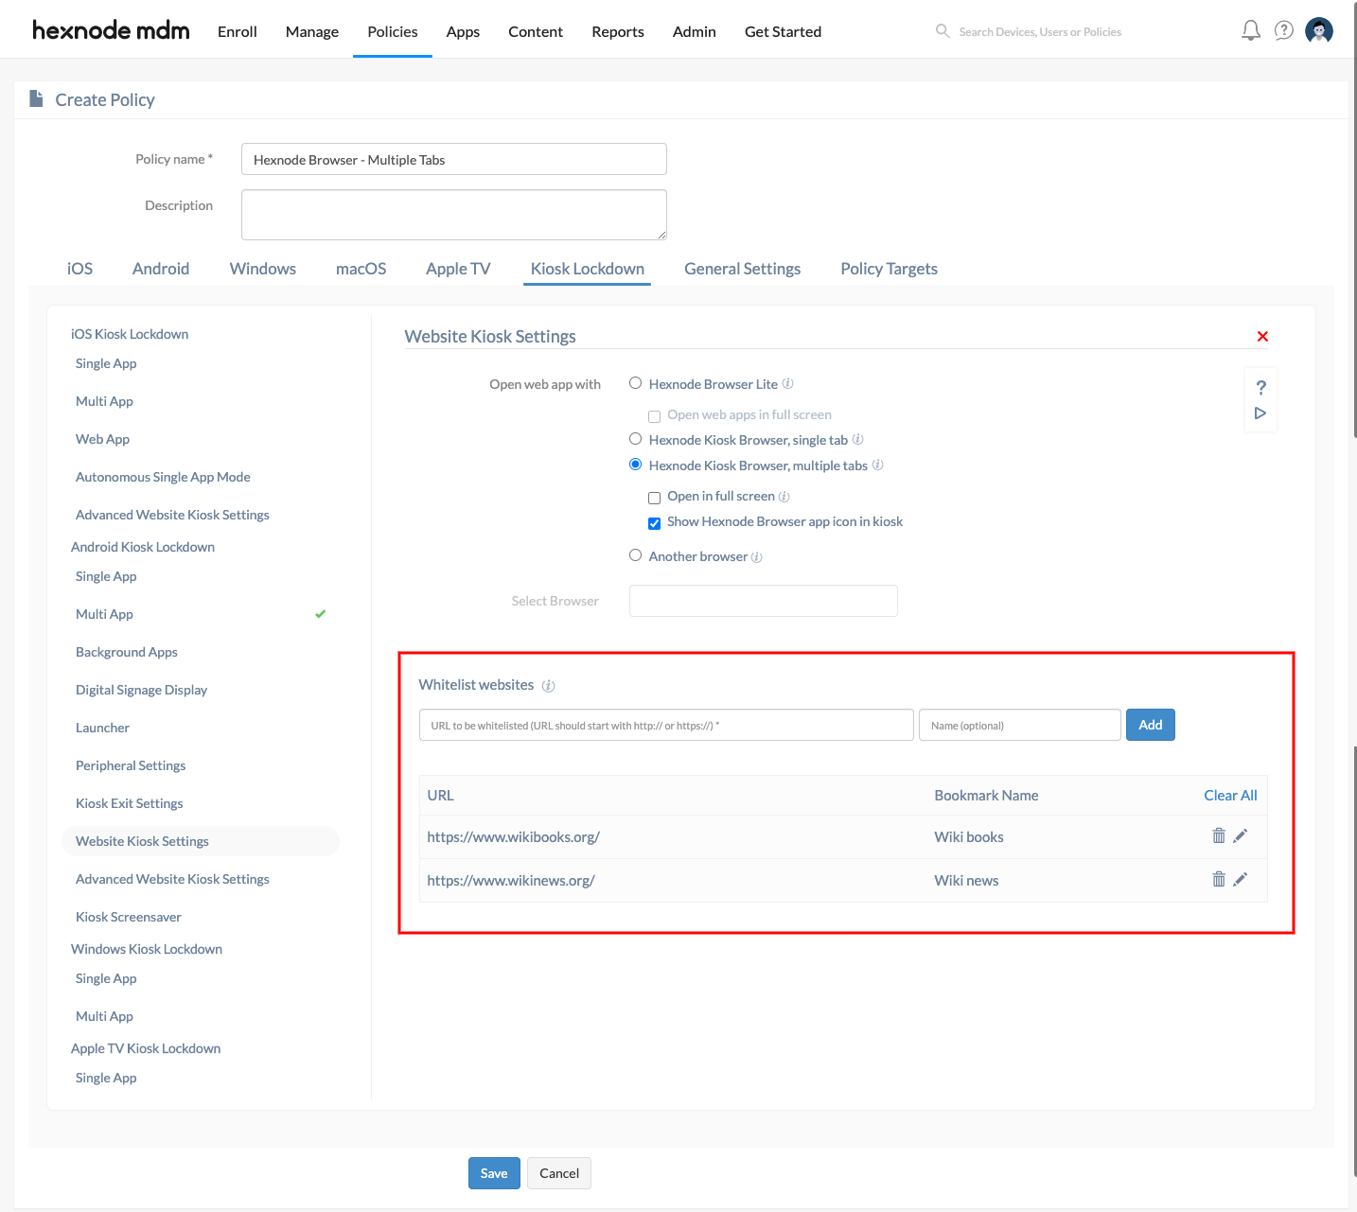1357x1212 pixels.
Task: Show info for Another browser option
Action: point(757,557)
